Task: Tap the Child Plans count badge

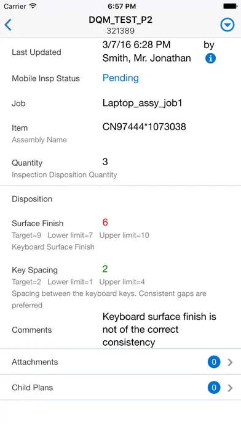Action: click(214, 388)
